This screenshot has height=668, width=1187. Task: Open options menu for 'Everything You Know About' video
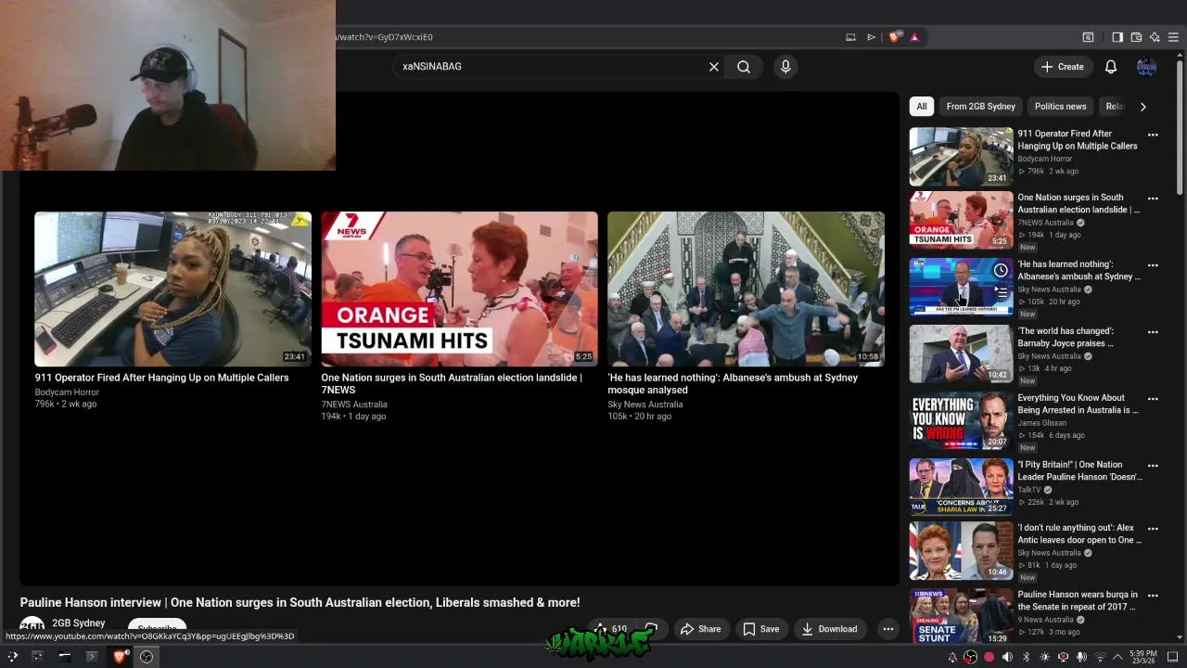click(x=1153, y=398)
